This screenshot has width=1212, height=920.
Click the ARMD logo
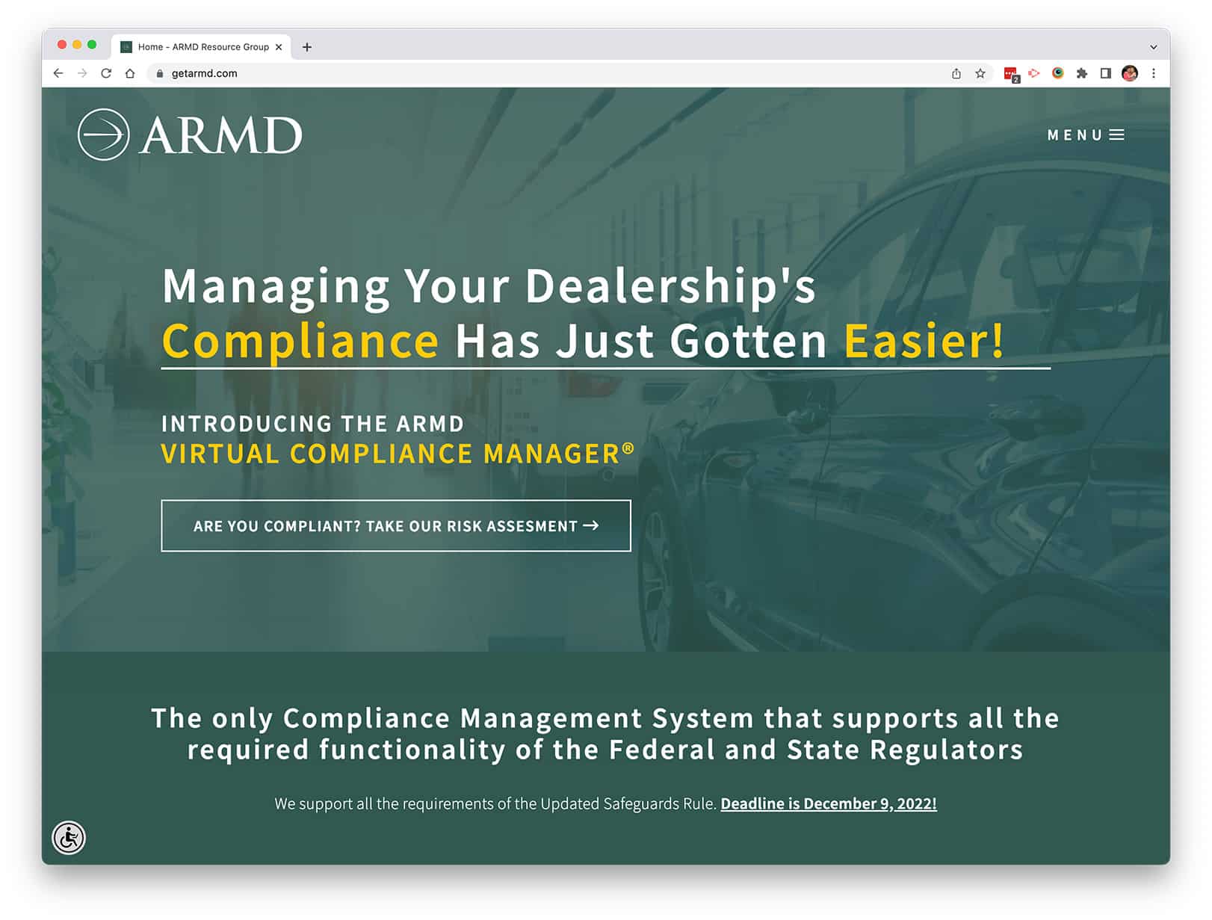point(190,135)
